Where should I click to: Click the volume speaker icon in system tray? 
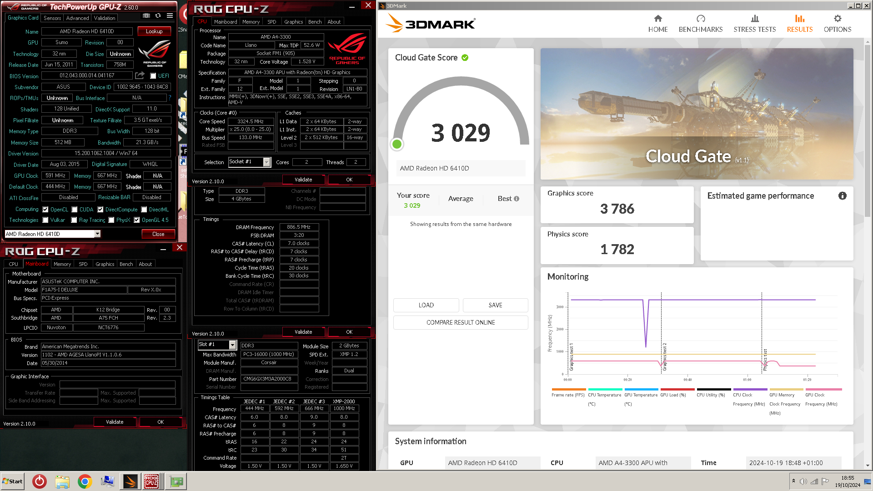coord(803,481)
